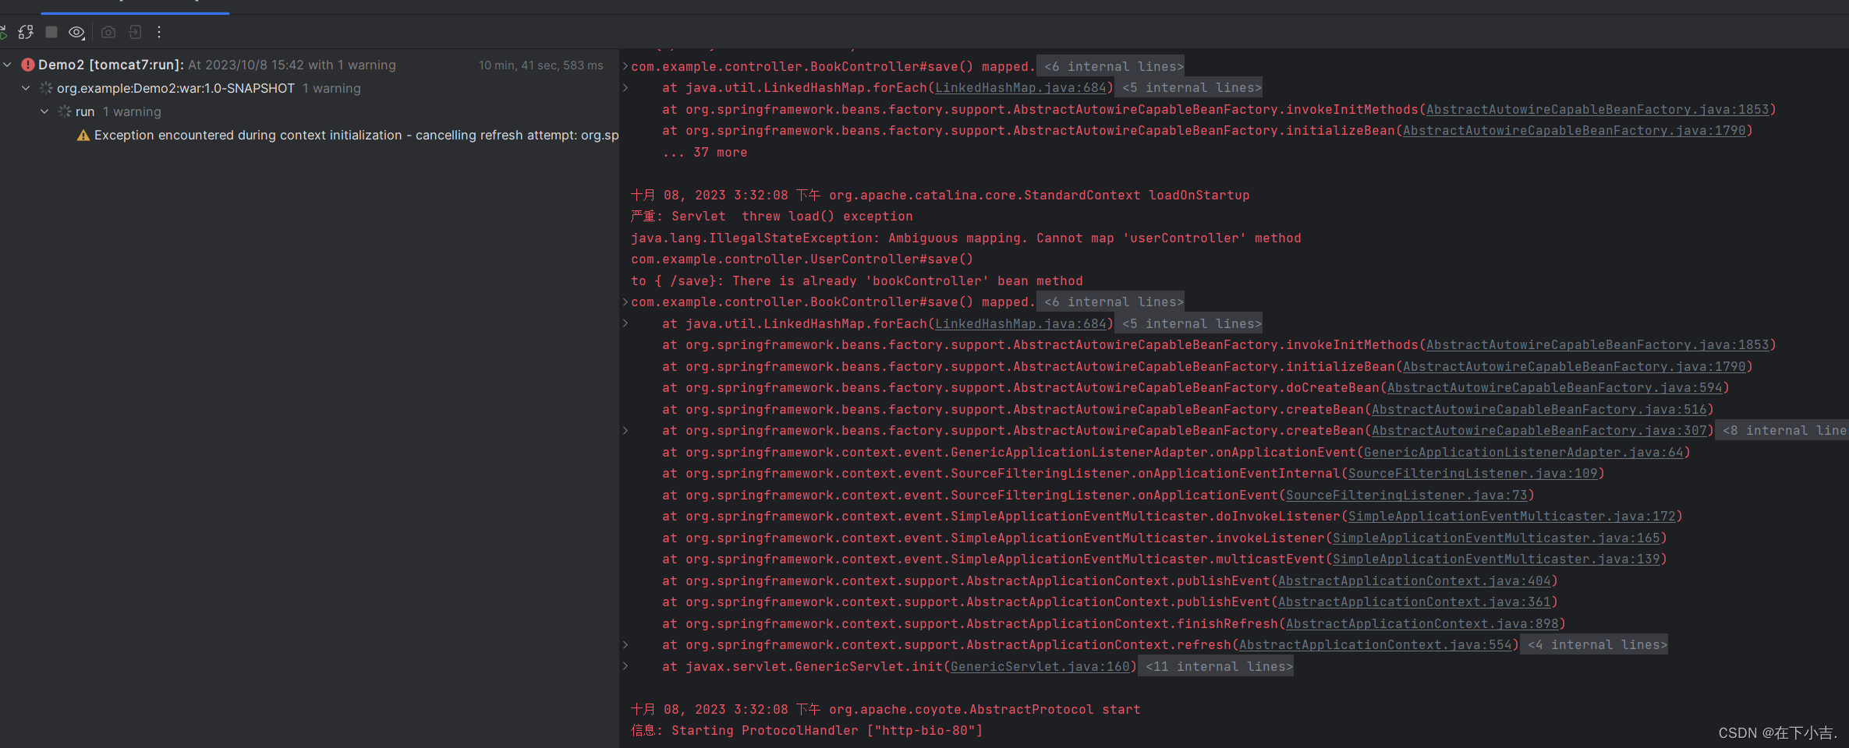Open link AbstractAutowireCapableBeanFactory.java:594
Image resolution: width=1849 pixels, height=748 pixels.
pos(1554,387)
